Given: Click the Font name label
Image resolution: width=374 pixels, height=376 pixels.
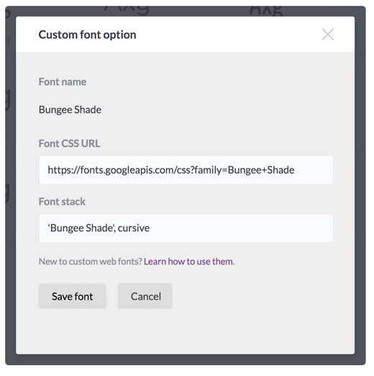Looking at the screenshot, I should coord(63,82).
